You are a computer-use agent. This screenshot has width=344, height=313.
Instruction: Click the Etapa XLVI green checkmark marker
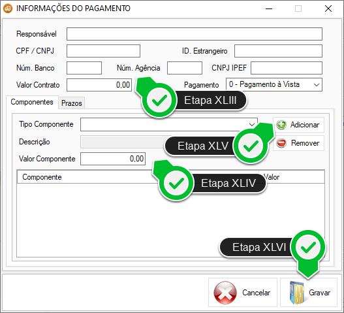pos(308,247)
